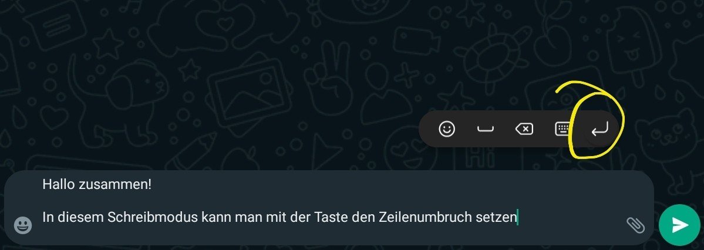Viewport: 704px width, 250px height.
Task: Click the word "zusammen!" in the first line
Action: (116, 184)
